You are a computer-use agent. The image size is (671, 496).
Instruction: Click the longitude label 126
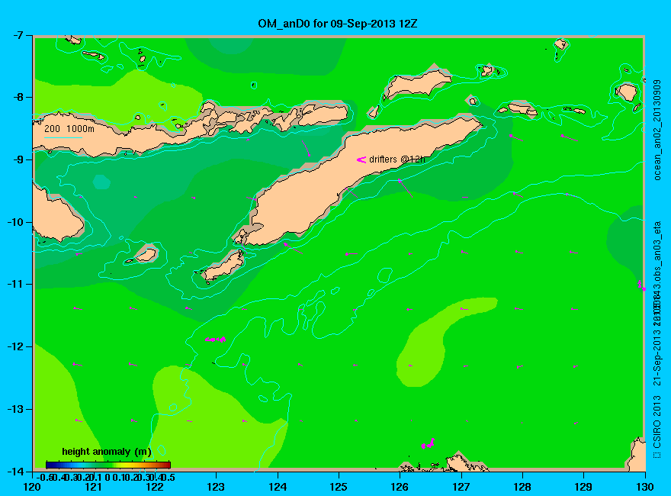coord(400,487)
